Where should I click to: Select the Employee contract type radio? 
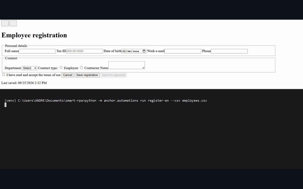(61, 68)
